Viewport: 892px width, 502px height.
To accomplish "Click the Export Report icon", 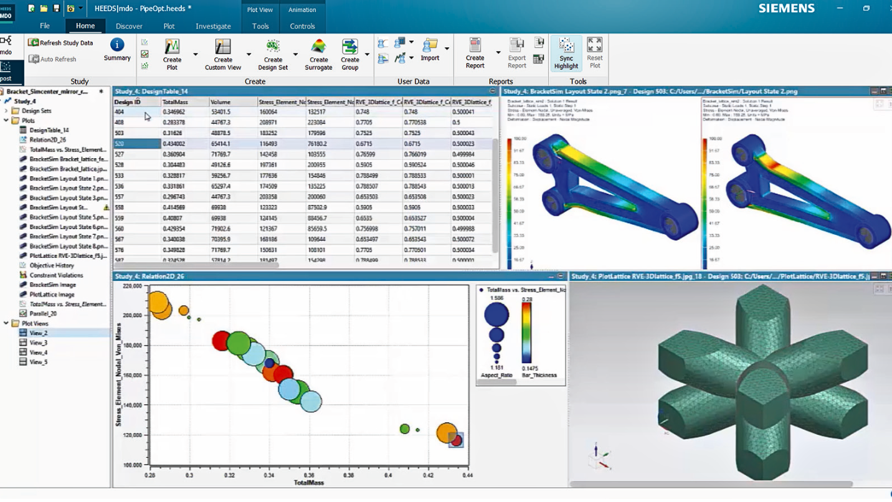I will (x=516, y=45).
